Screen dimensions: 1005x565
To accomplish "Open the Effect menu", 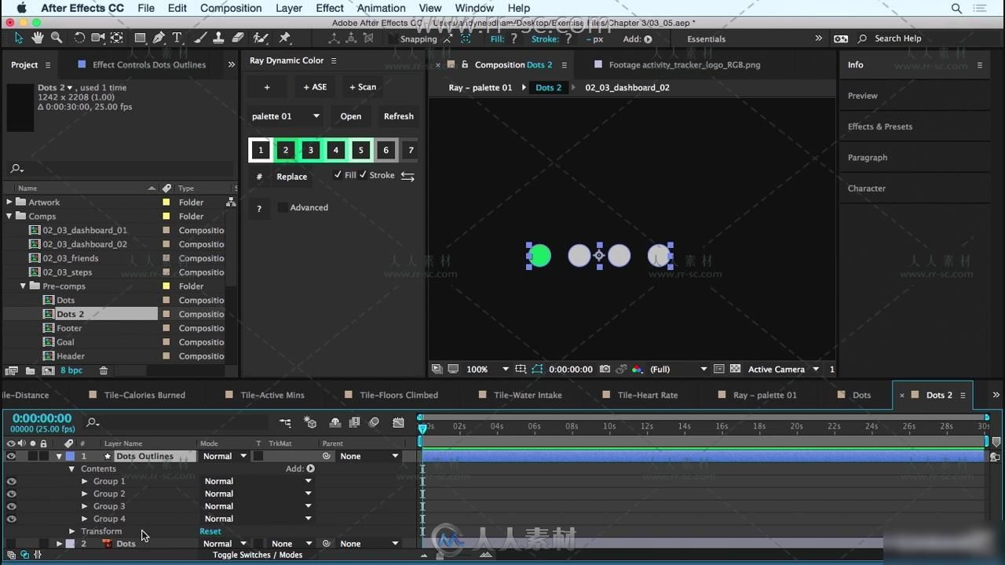I will point(330,8).
